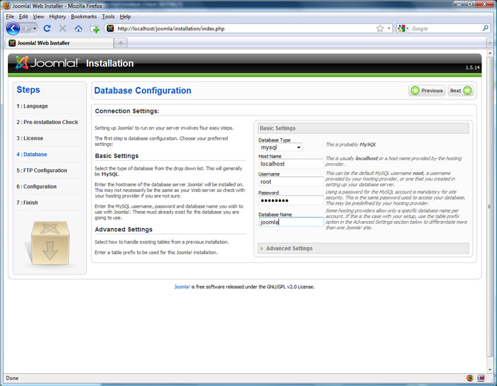This screenshot has width=497, height=386.
Task: Select step 3 : License
Action: pyautogui.click(x=30, y=138)
